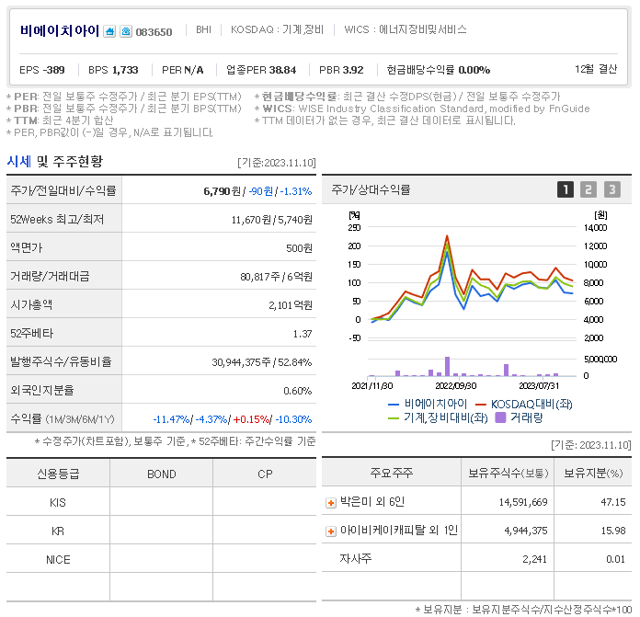Screen dimensions: 640x617
Task: Click the red KOSDAQ대비(좌) legend entry
Action: pos(523,404)
